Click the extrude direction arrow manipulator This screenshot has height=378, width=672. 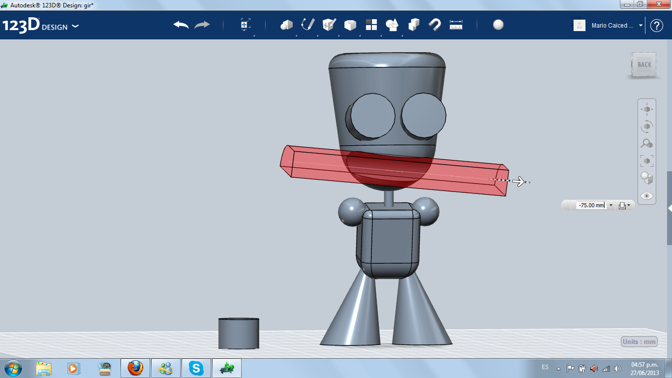coord(518,182)
